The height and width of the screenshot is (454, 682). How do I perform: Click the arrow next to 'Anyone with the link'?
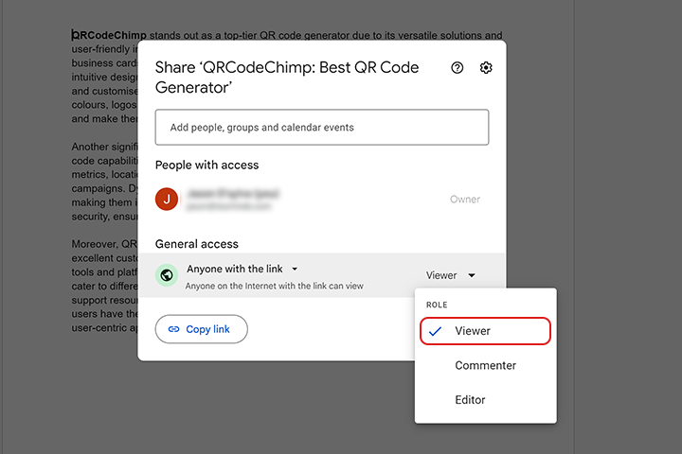pos(295,269)
